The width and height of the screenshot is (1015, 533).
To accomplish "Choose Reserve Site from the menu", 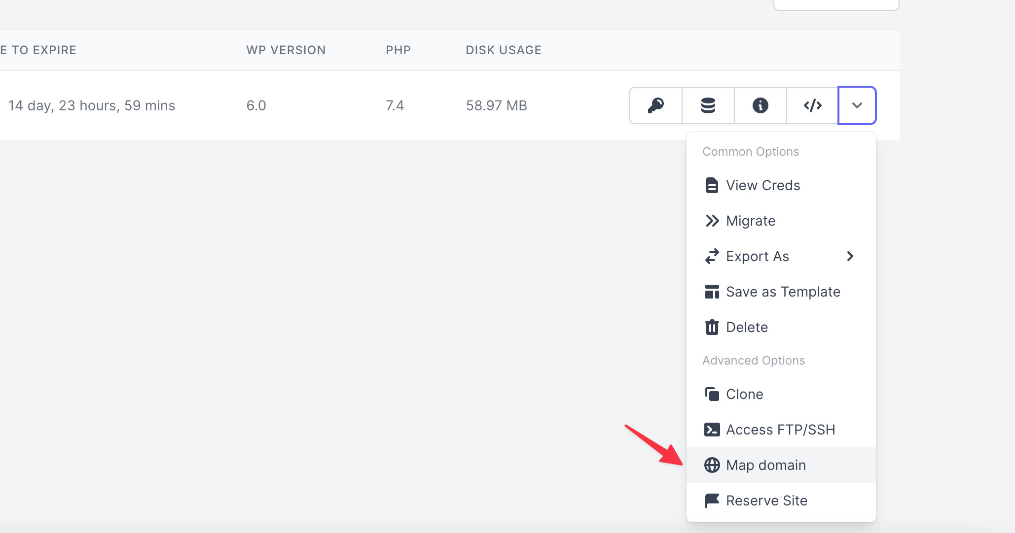I will coord(781,500).
